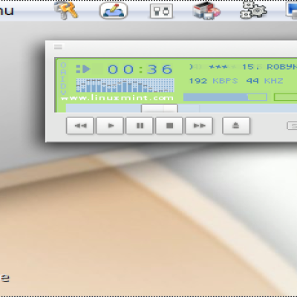This screenshot has width=297, height=297.
Task: Click the scrolling song title '15. ROBYN'
Action: pyautogui.click(x=270, y=67)
